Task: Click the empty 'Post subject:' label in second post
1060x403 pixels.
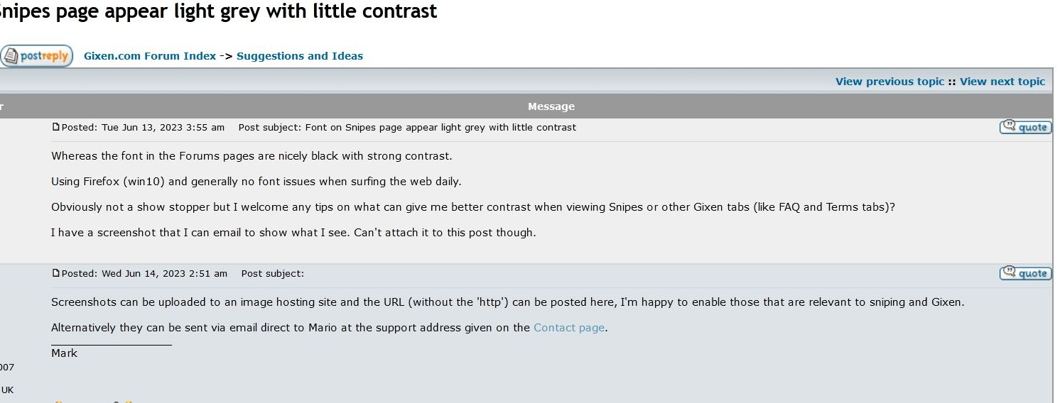Action: click(273, 274)
